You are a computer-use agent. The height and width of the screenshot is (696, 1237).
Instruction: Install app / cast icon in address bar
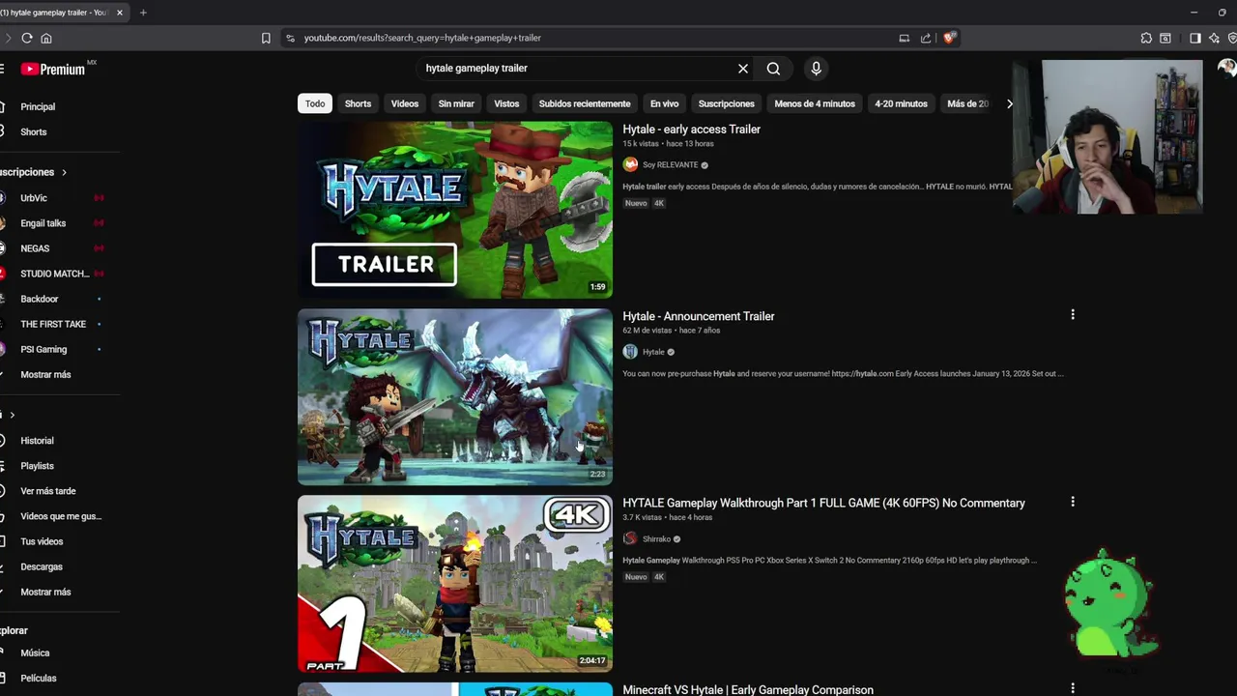pyautogui.click(x=904, y=38)
